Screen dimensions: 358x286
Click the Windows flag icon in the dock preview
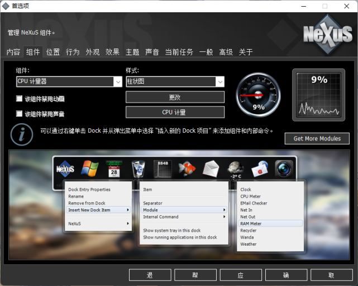90,168
